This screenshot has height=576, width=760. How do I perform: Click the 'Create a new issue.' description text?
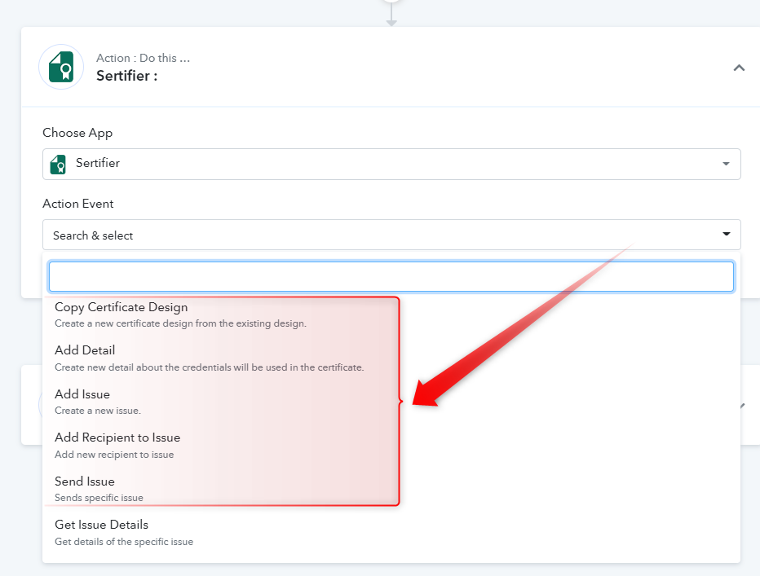tap(98, 411)
